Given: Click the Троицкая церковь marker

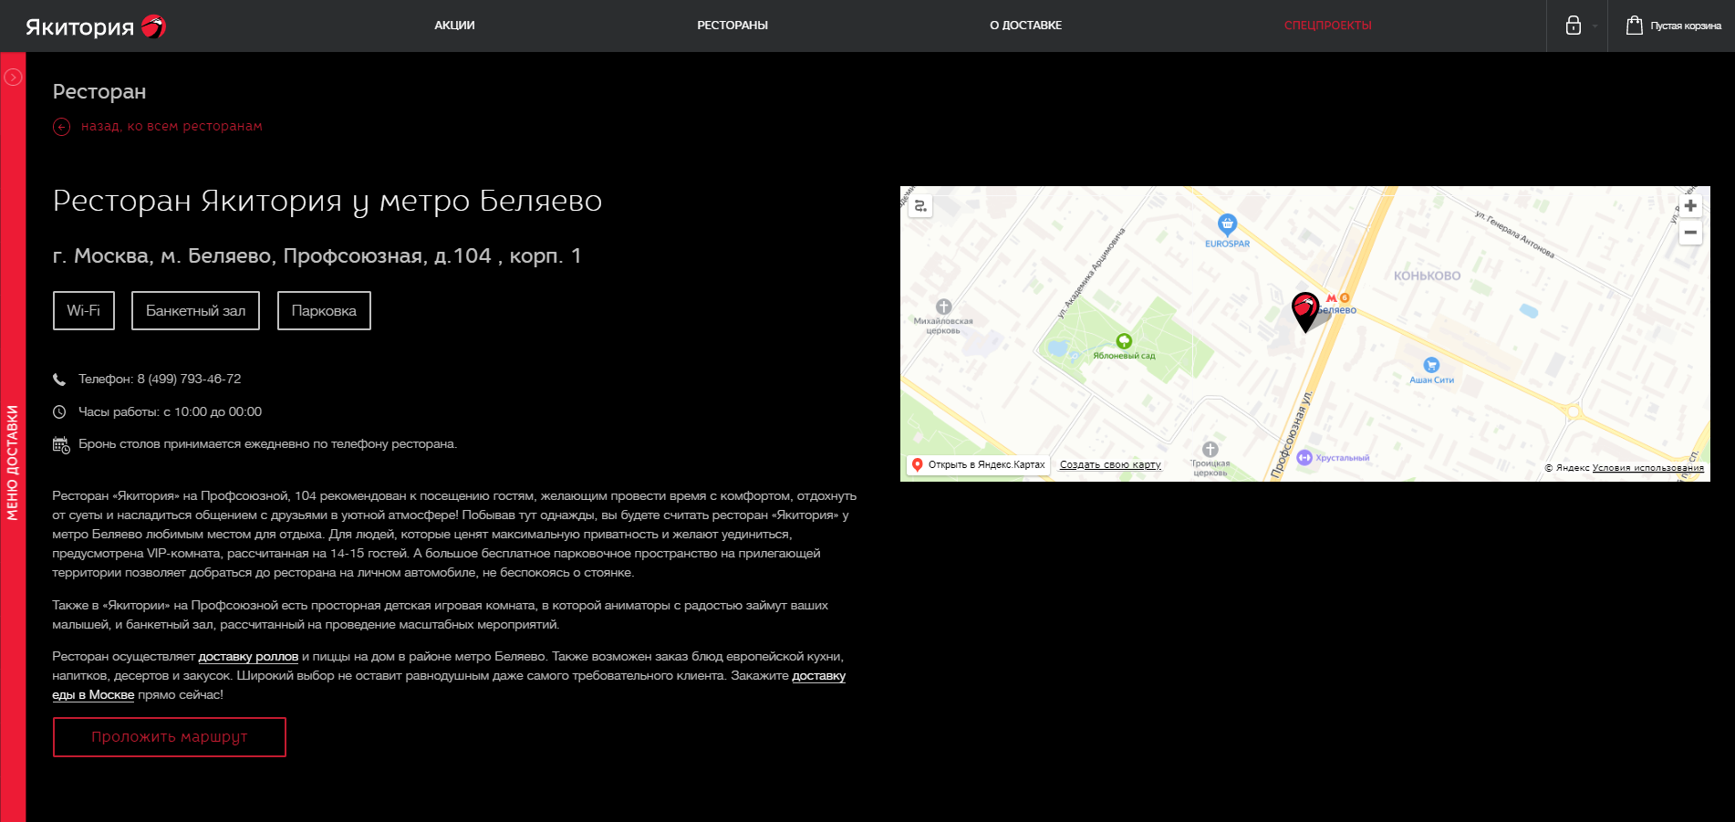Looking at the screenshot, I should pos(1210,449).
